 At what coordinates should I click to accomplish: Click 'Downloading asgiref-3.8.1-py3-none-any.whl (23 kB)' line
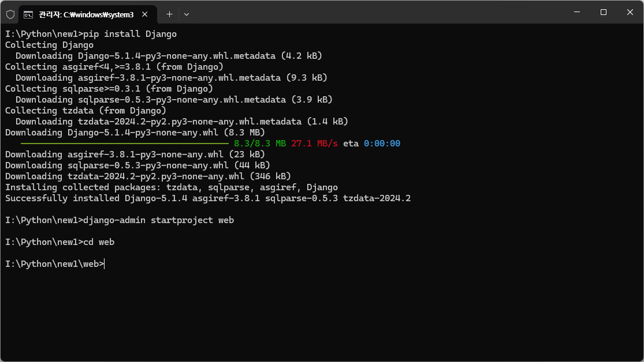coord(135,154)
